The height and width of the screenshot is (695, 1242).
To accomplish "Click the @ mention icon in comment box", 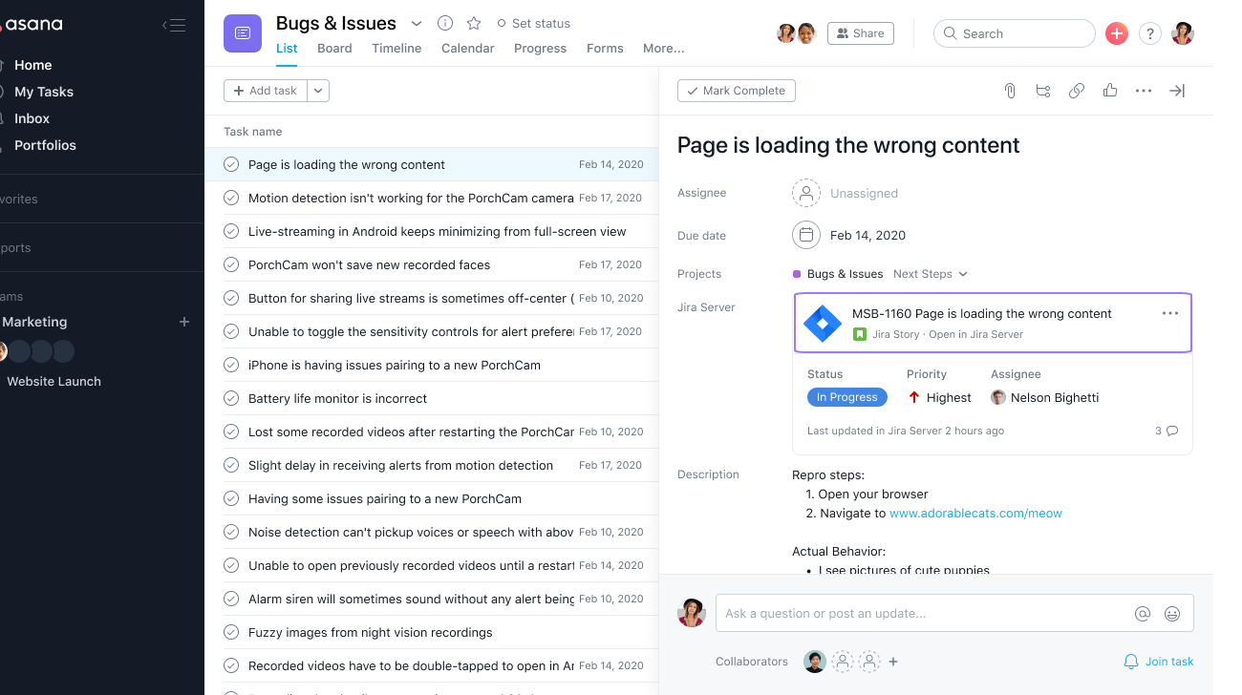I will [x=1142, y=614].
